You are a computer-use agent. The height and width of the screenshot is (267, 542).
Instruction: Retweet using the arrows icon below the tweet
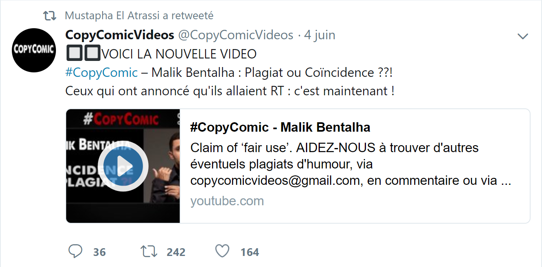pos(149,251)
